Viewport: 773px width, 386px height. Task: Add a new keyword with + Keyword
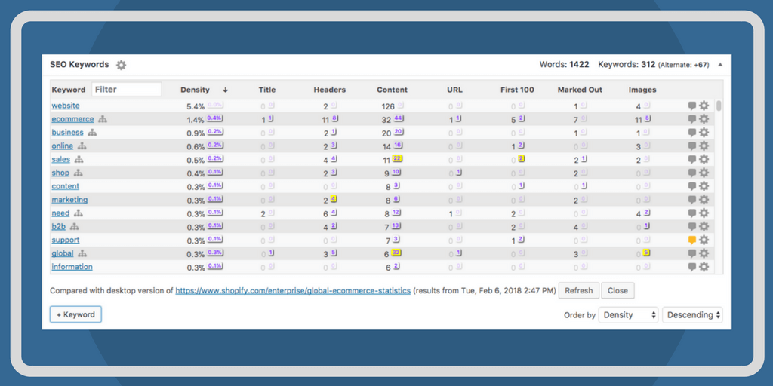click(x=75, y=314)
